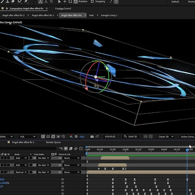Open the channel color display icon

(71, 136)
